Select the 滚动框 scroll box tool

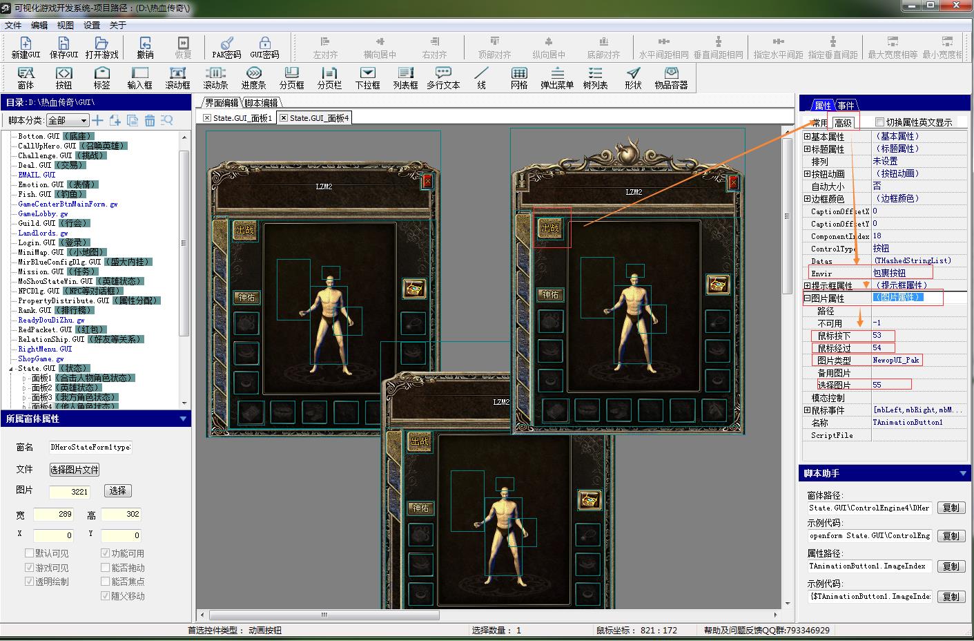tap(177, 78)
